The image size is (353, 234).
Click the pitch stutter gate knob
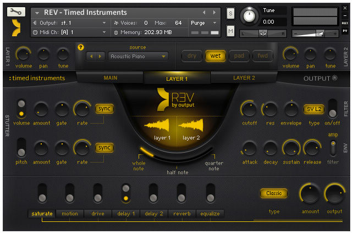tap(62, 148)
